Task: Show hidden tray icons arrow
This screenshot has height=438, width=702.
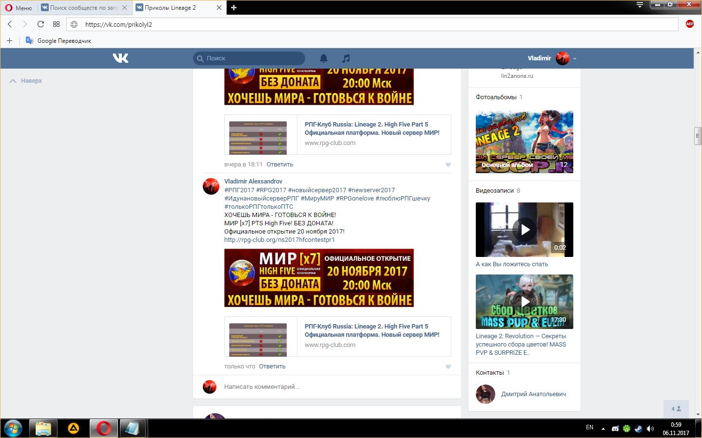Action: 603,429
